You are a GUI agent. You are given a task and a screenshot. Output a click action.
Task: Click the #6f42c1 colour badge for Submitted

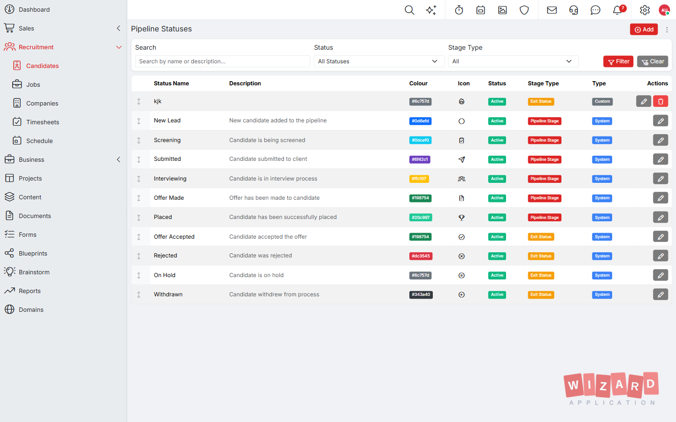[x=420, y=159]
